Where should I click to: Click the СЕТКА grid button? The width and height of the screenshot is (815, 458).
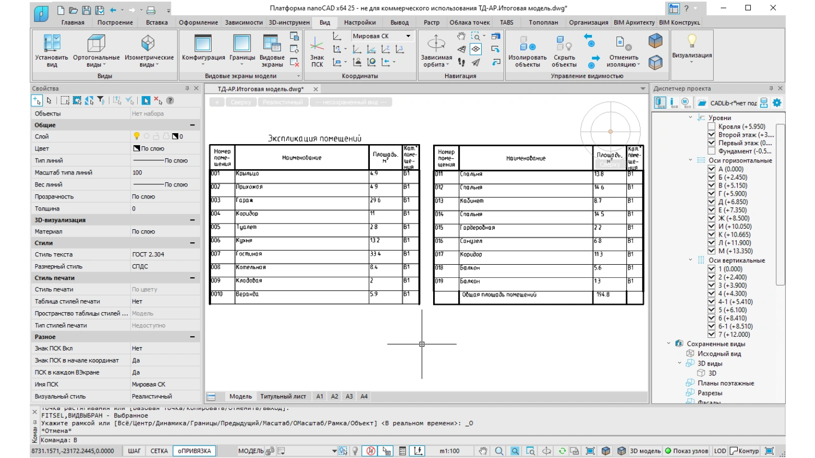[159, 451]
